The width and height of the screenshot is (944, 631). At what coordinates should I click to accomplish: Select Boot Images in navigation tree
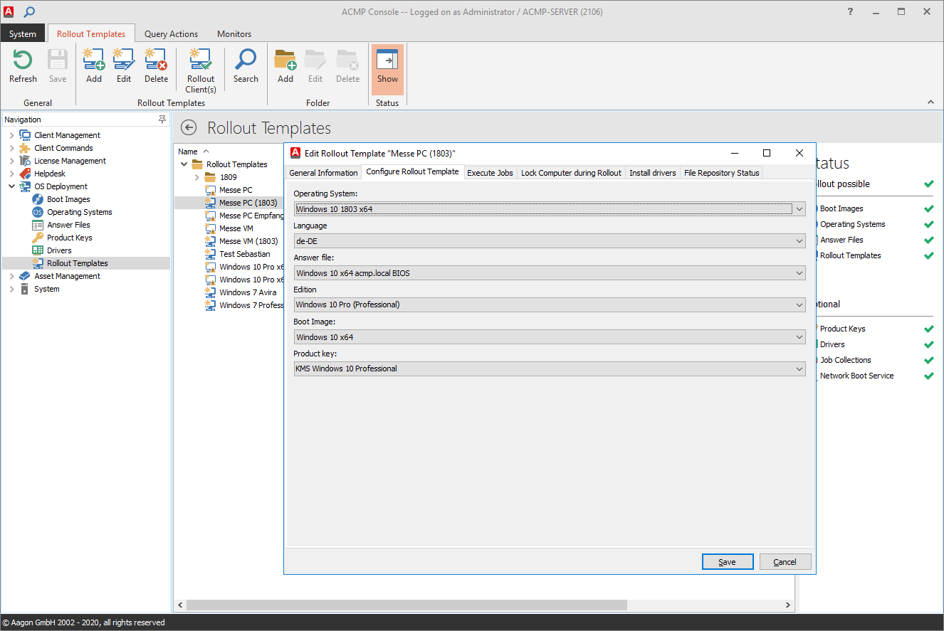[68, 199]
